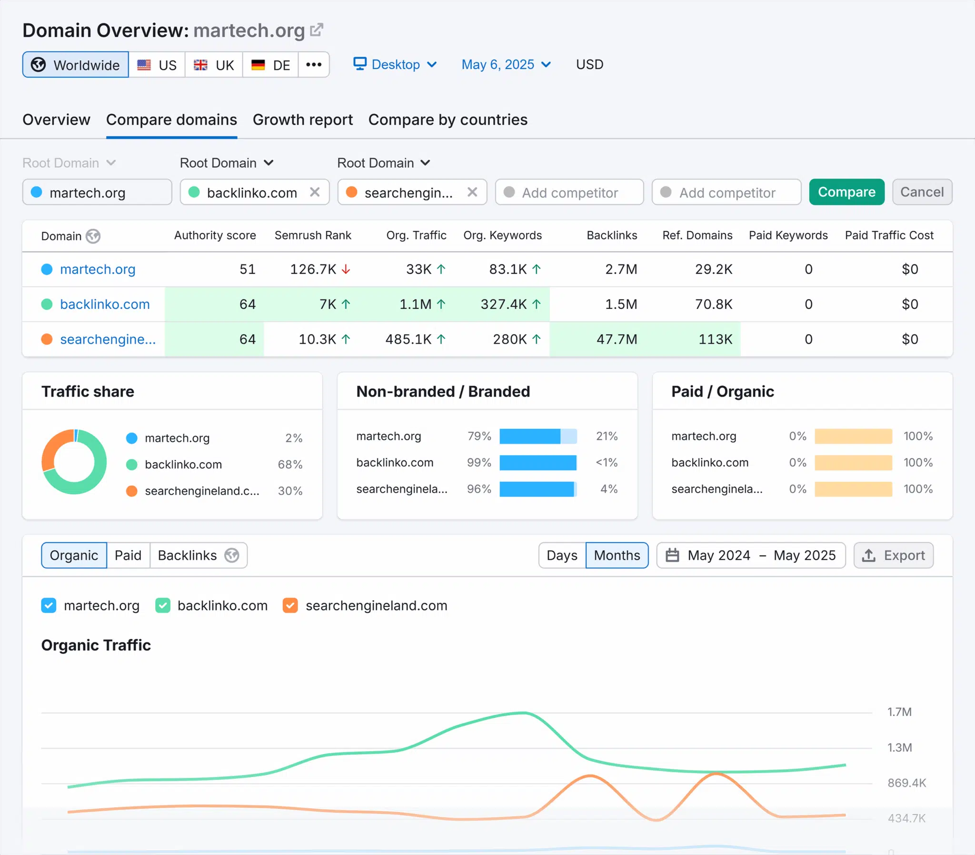Click second Add competitor field
Viewport: 975px width, 855px height.
(x=726, y=192)
